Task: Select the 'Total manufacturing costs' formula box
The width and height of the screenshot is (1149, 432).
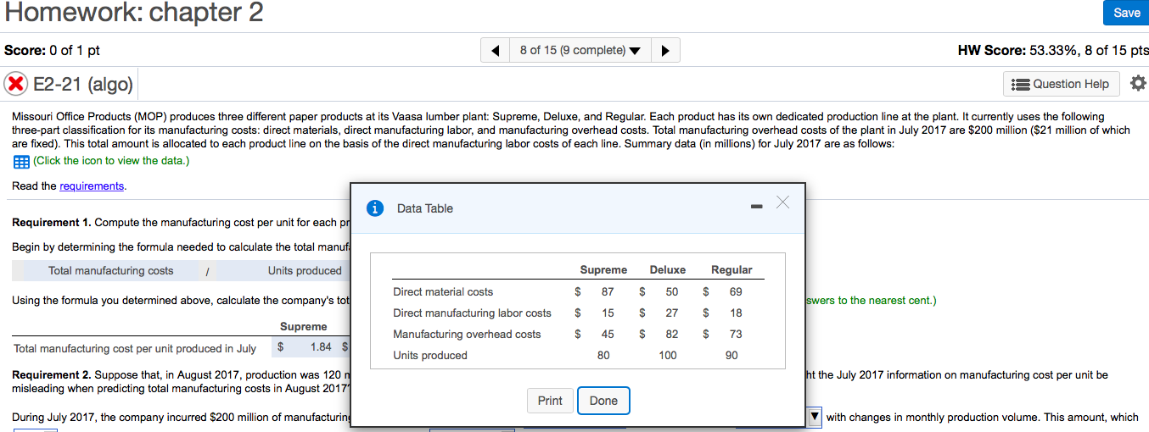Action: [110, 271]
